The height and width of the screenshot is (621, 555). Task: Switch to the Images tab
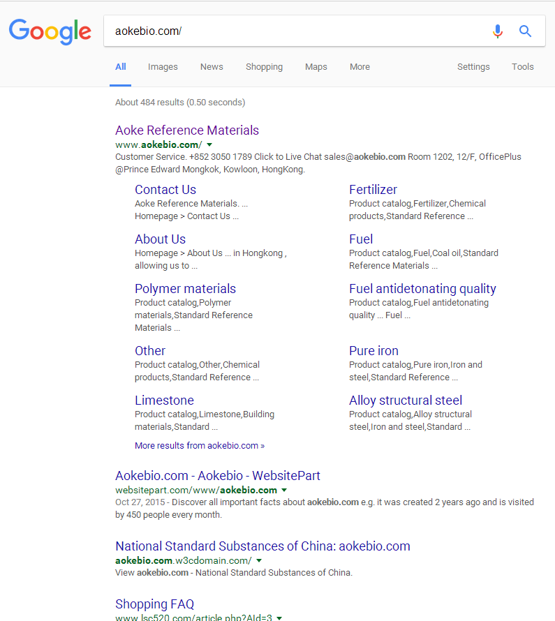pyautogui.click(x=163, y=67)
